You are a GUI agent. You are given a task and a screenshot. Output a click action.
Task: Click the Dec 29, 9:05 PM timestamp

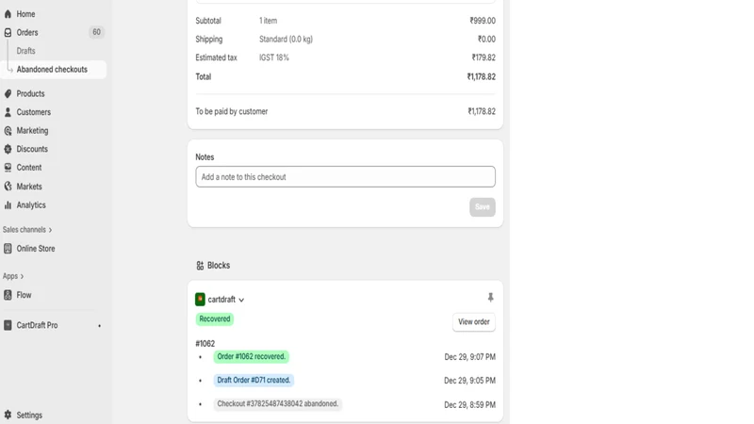click(469, 381)
